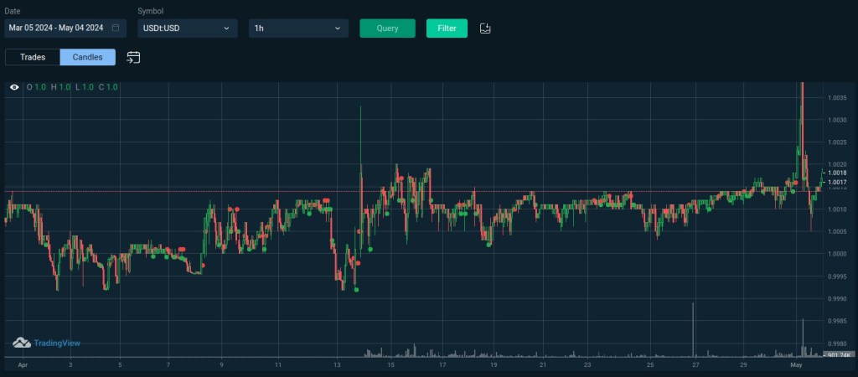The image size is (858, 377).
Task: Click the 1.0030 price scale label
Action: pos(837,120)
